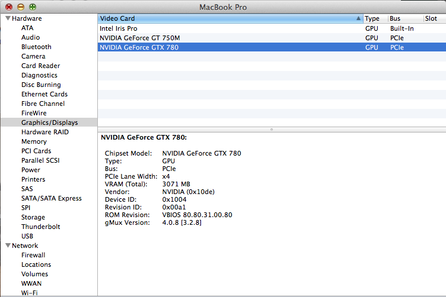Open the USB hardware entry
This screenshot has width=446, height=297.
(x=27, y=236)
